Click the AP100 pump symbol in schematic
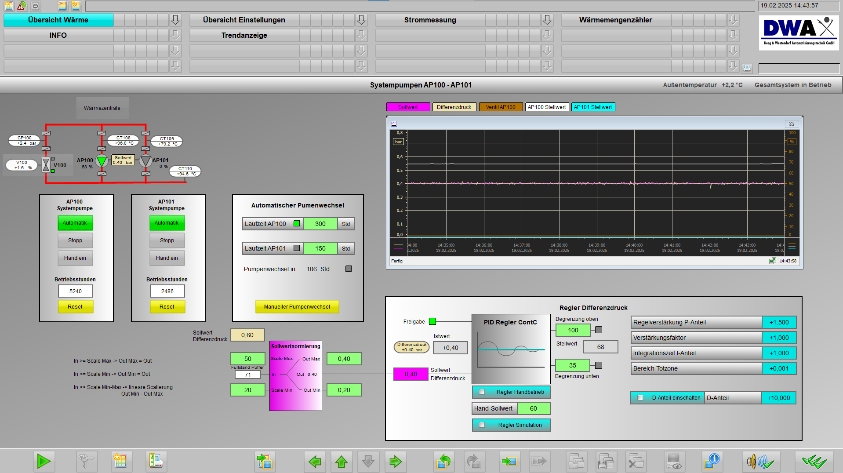Screen dimensions: 843x473 pos(102,161)
